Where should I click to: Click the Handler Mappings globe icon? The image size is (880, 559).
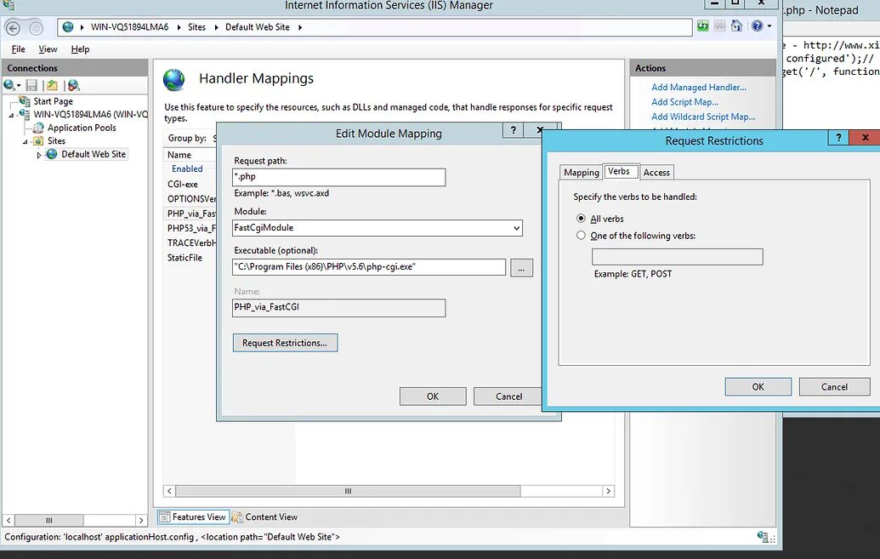174,80
